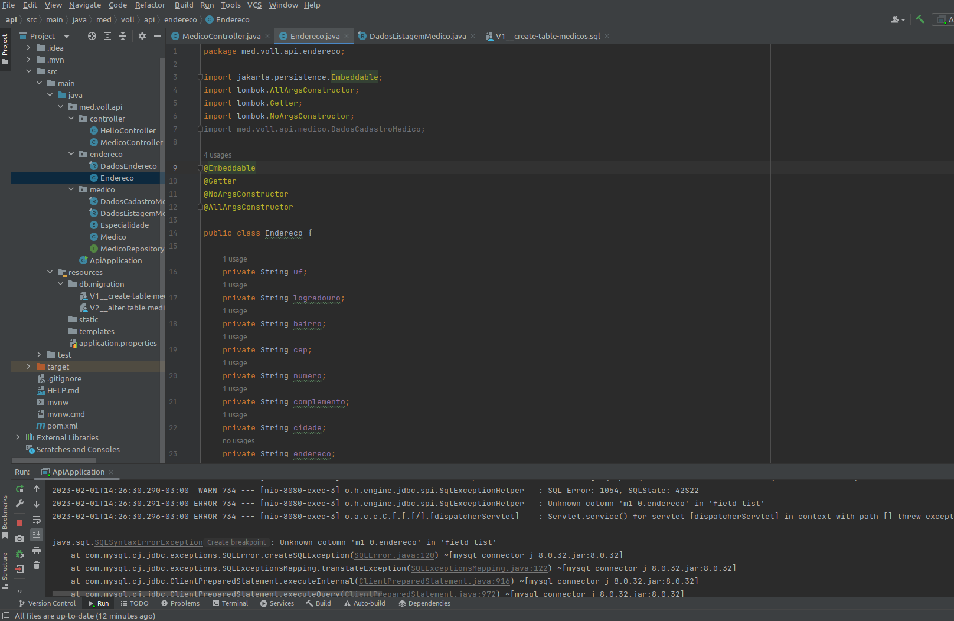Open the Problems tool window
The height and width of the screenshot is (621, 954).
[x=180, y=603]
